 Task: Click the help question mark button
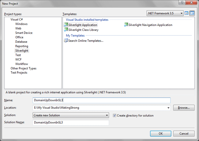click(182, 3)
